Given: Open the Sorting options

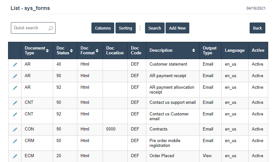Looking at the screenshot, I should click(125, 28).
